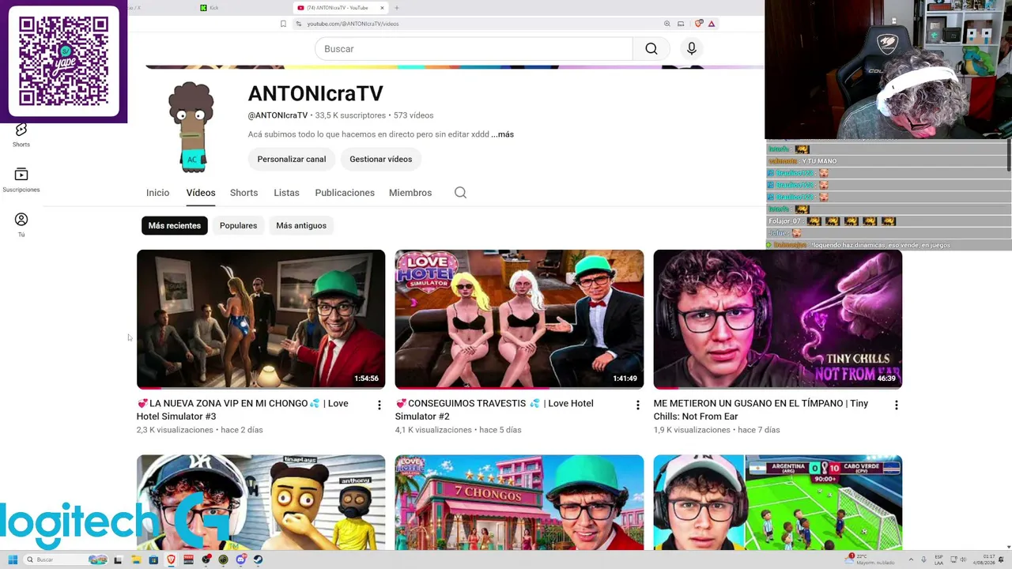Click the @ANTONIcraTV channel handle
The width and height of the screenshot is (1012, 569).
(278, 115)
